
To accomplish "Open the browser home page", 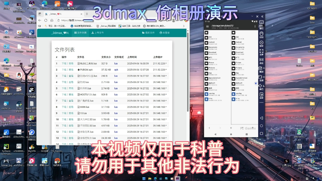I will (x=52, y=20).
